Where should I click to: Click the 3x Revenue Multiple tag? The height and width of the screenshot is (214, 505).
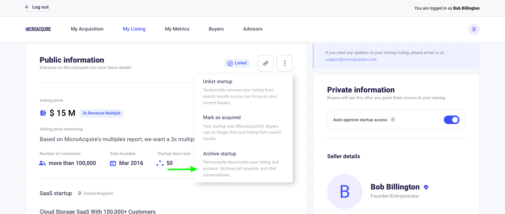(101, 113)
